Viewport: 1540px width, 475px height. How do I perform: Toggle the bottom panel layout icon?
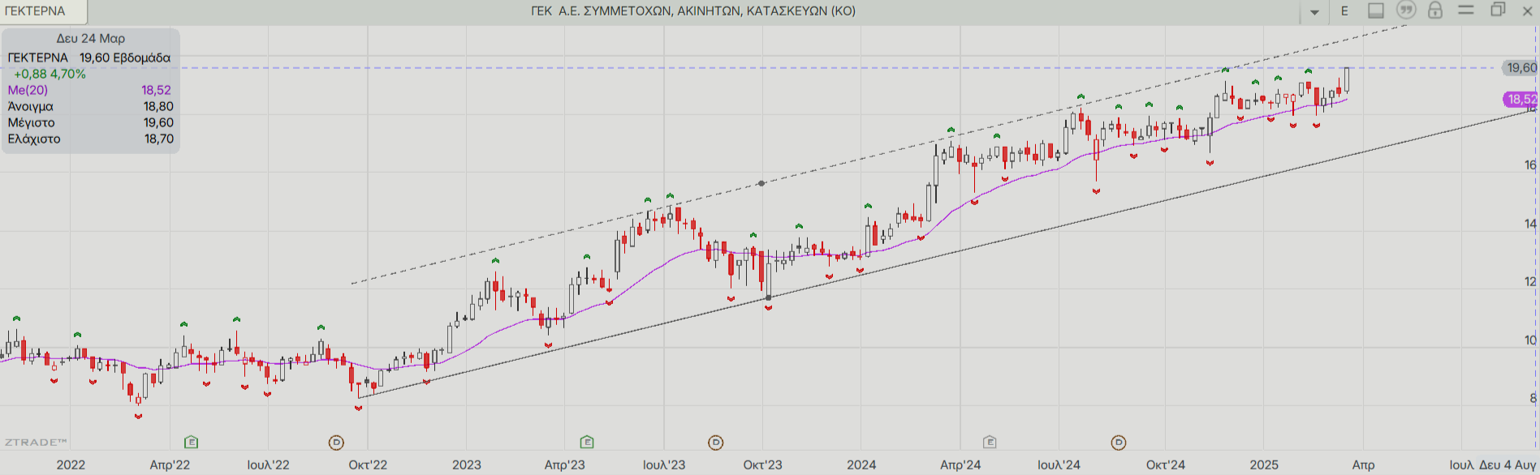click(x=1376, y=11)
